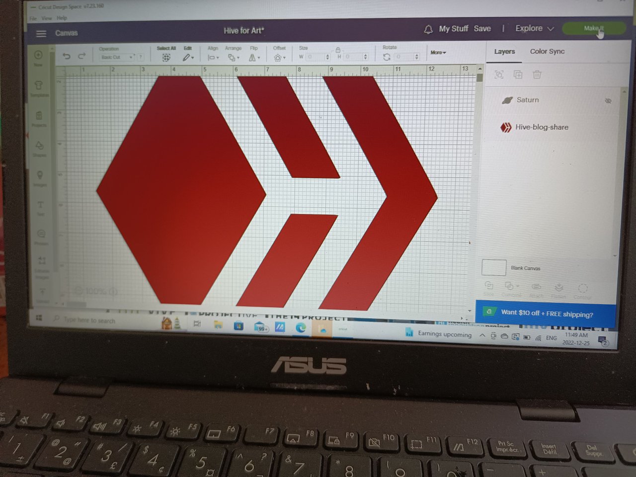This screenshot has height=477, width=636.
Task: Expand the More toolbar dropdown
Action: click(x=438, y=53)
